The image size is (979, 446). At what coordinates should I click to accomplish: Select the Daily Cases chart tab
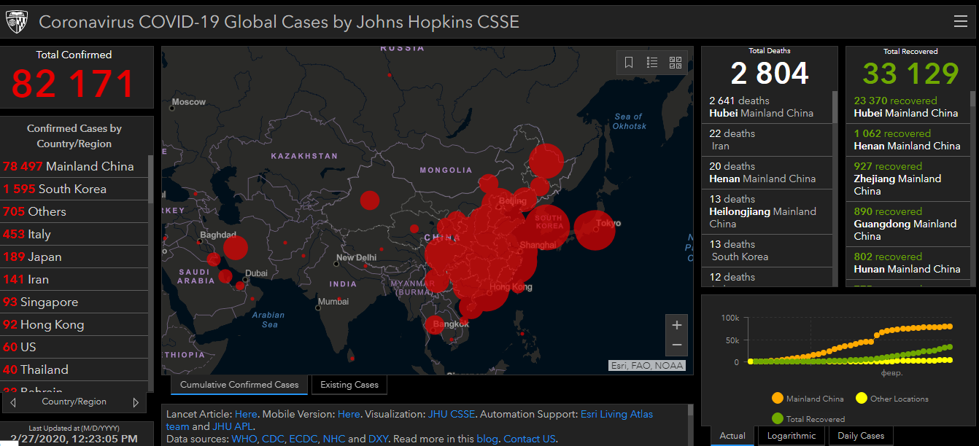tap(861, 436)
